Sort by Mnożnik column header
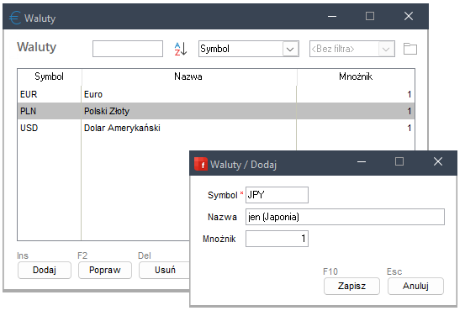The image size is (465, 316). pyautogui.click(x=356, y=76)
